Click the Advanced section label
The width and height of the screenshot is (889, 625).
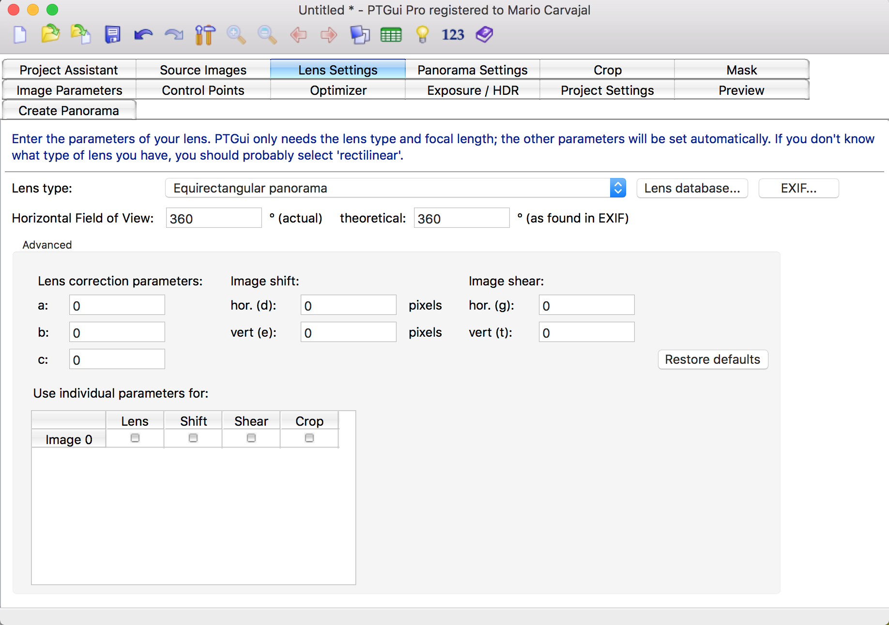(x=47, y=245)
